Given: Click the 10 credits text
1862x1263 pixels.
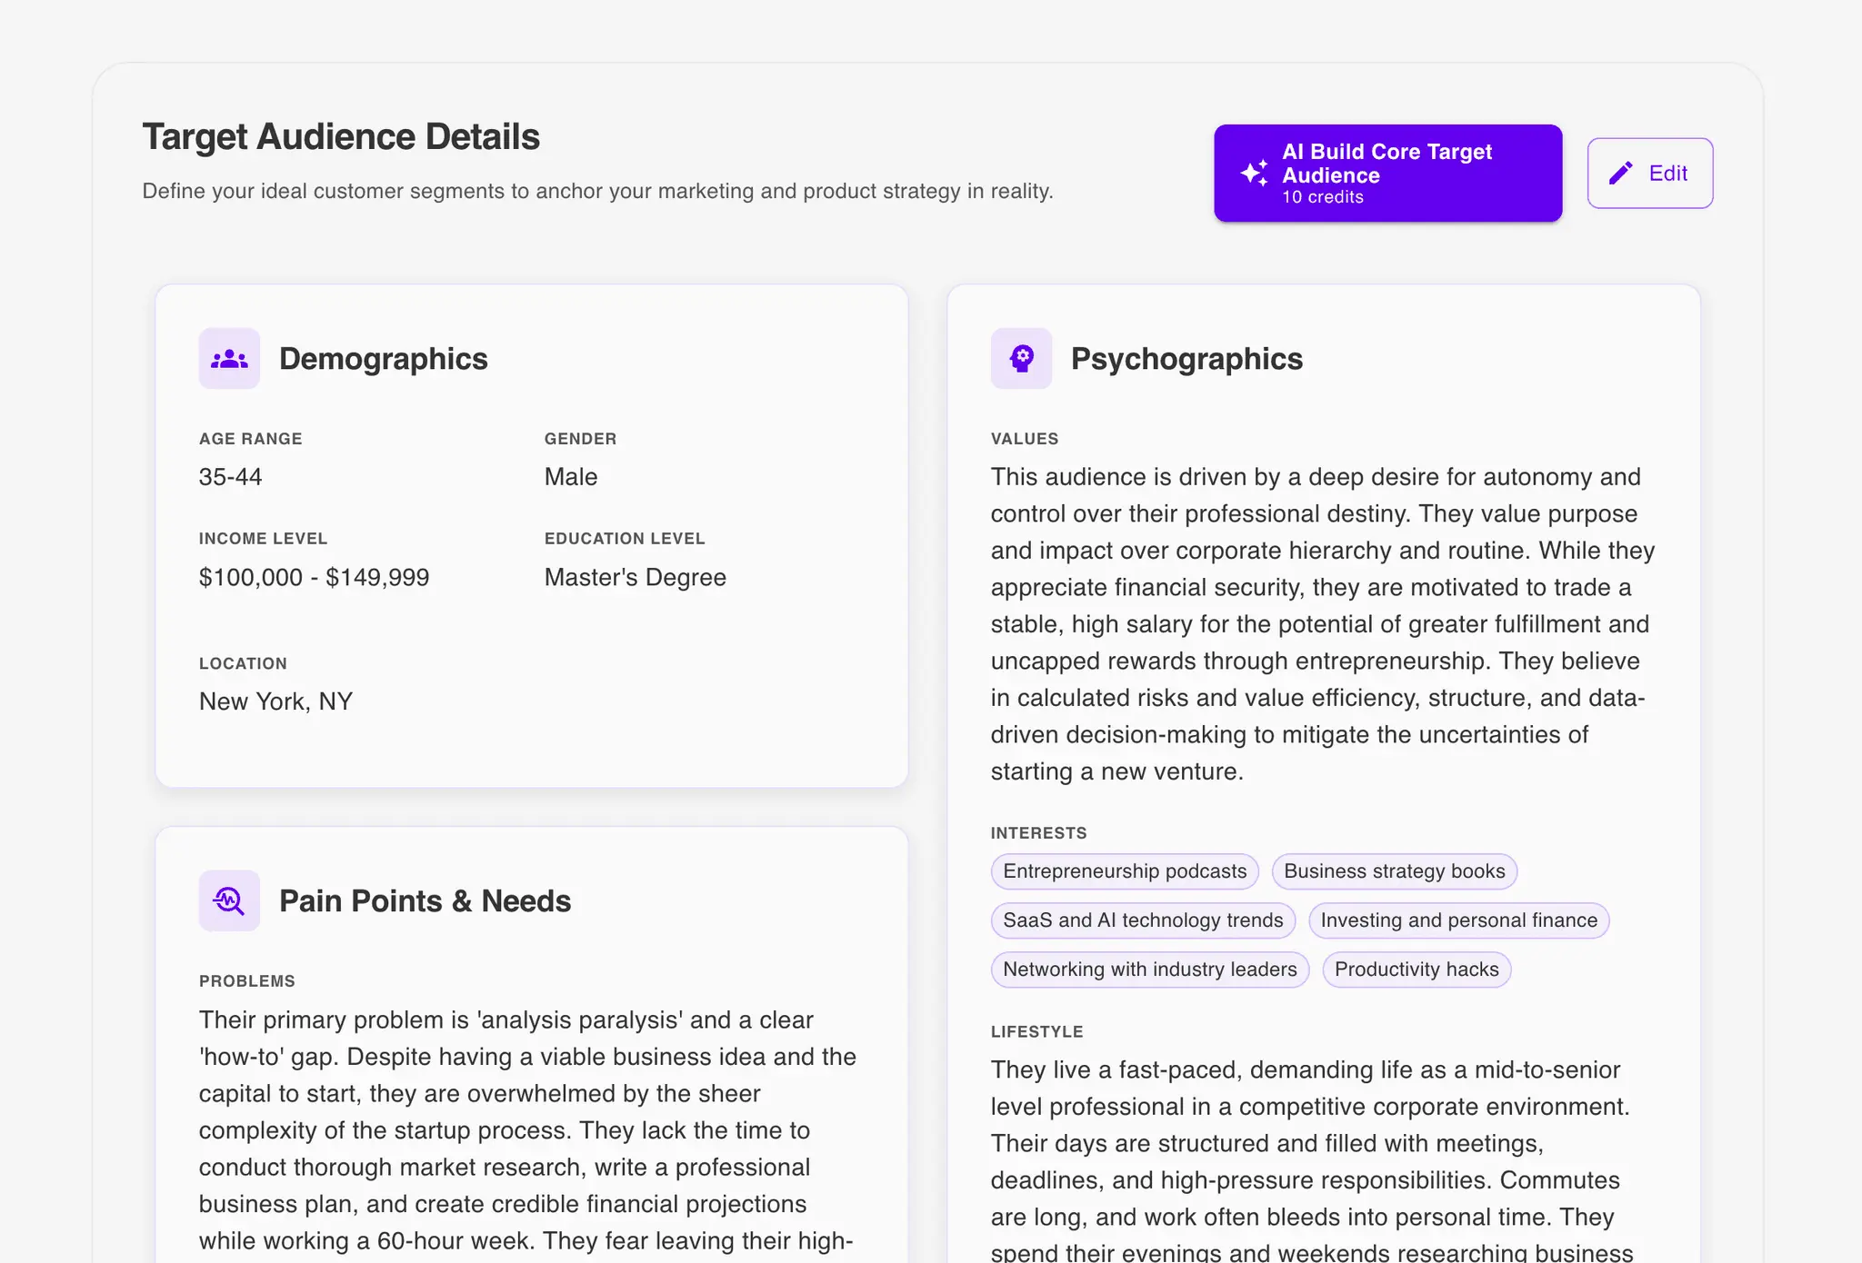Looking at the screenshot, I should click(x=1322, y=197).
